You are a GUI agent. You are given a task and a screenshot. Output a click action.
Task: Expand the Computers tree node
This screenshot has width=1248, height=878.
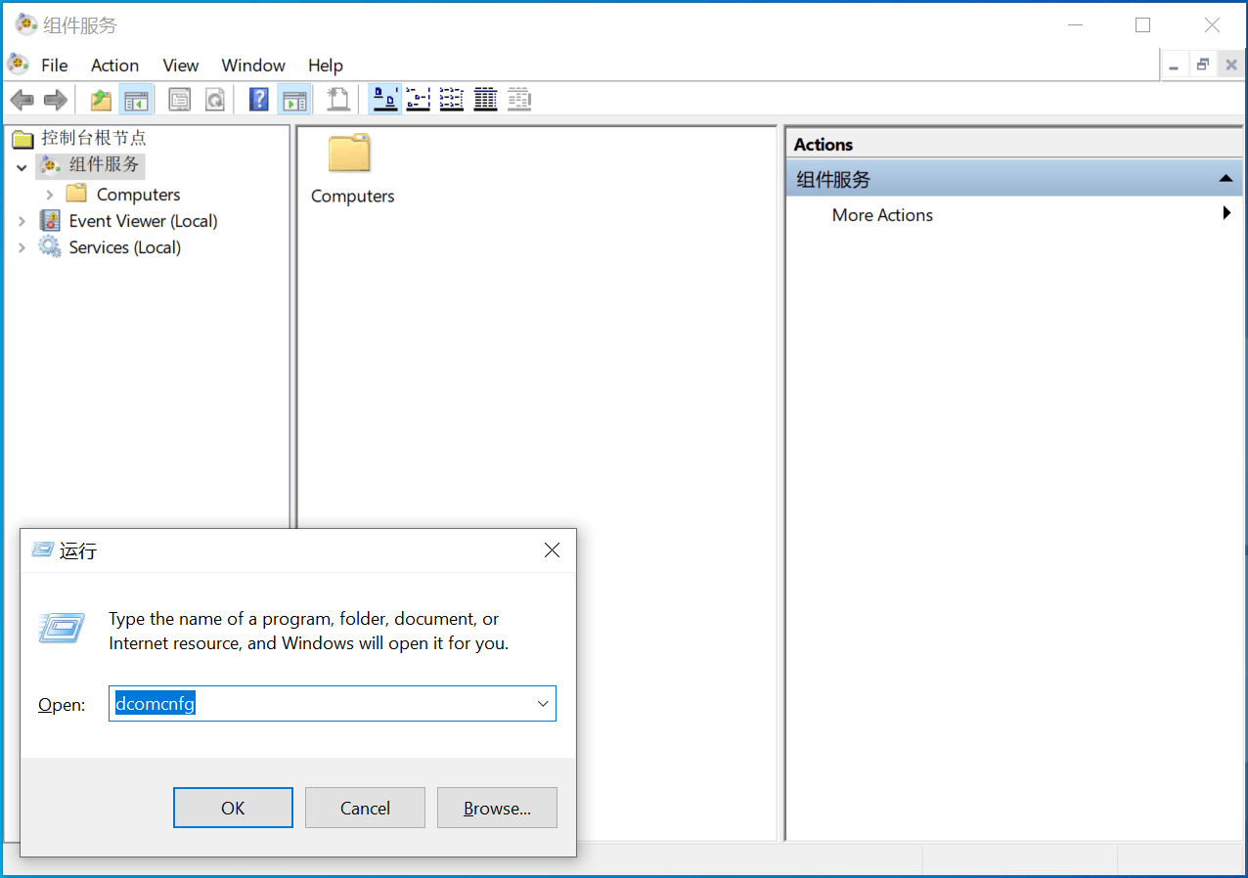tap(50, 195)
